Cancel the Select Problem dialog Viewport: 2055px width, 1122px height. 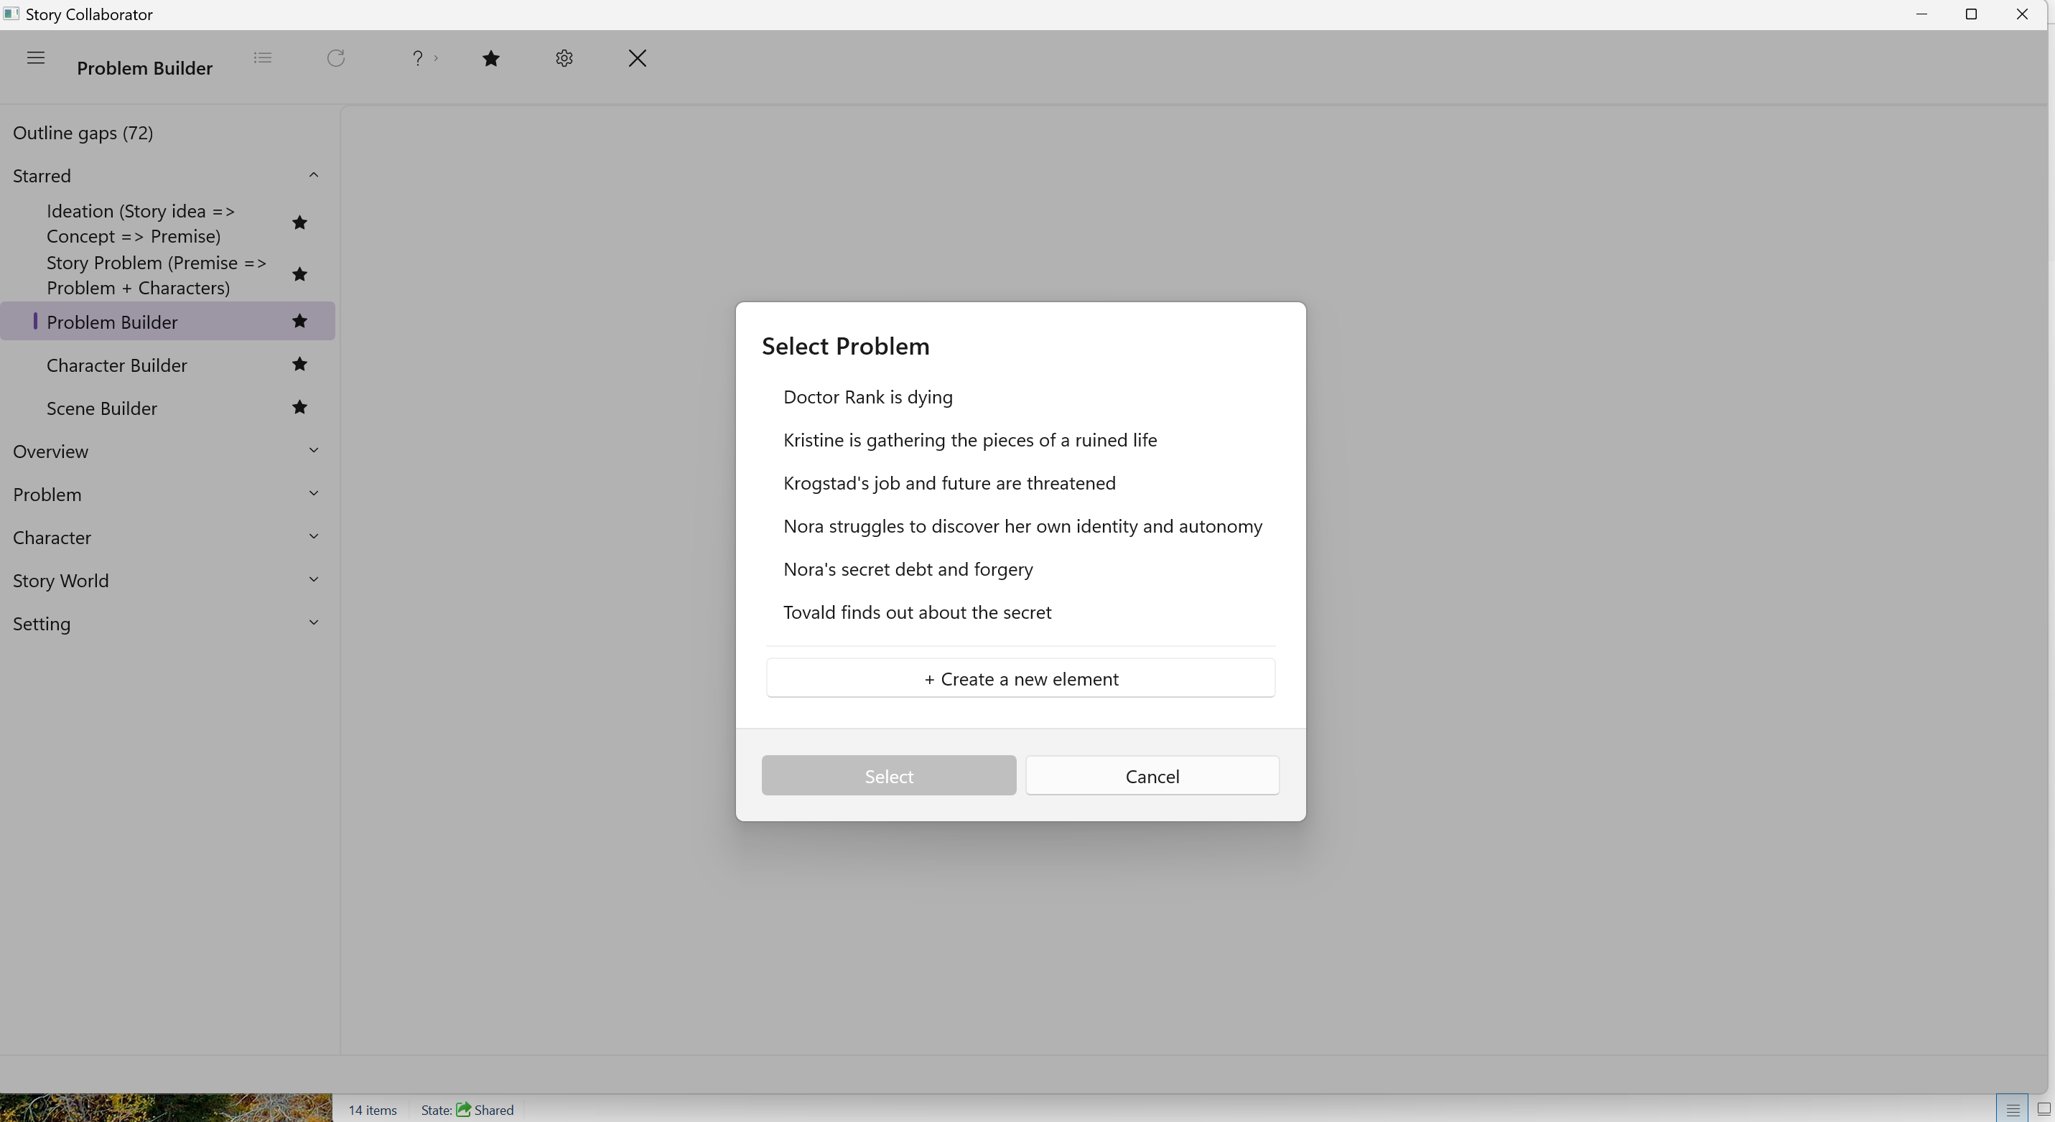[x=1152, y=776]
